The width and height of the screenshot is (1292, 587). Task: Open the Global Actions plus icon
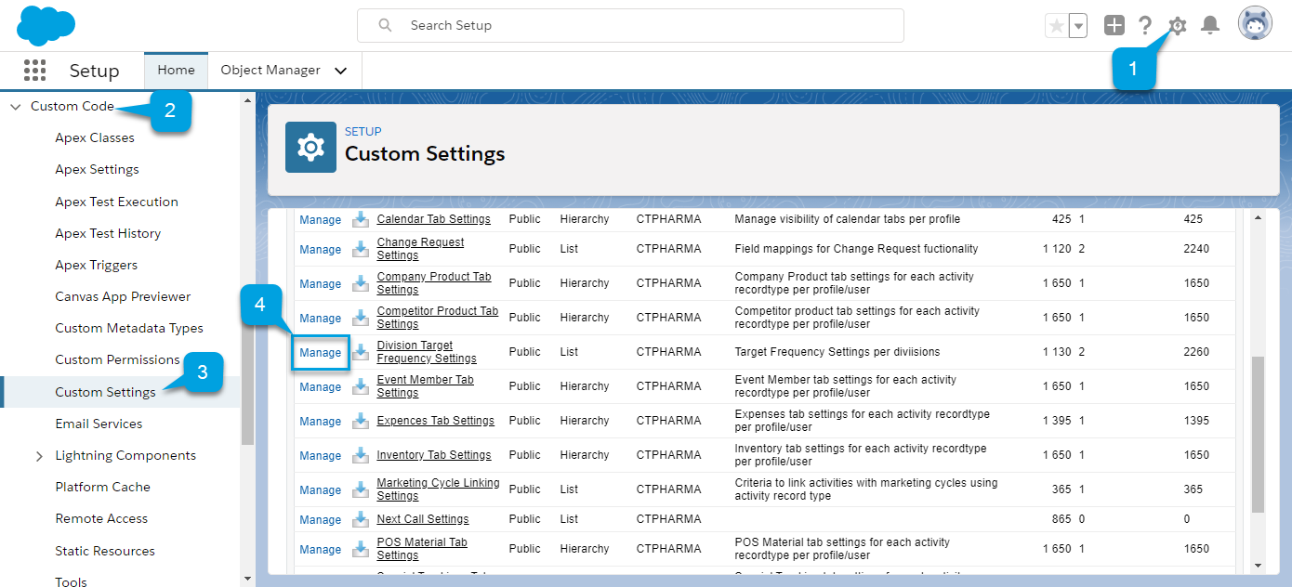pyautogui.click(x=1114, y=26)
